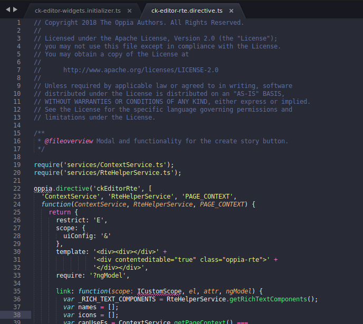
Task: Click 'services/RteHelperService.ts' string
Action: pyautogui.click(x=119, y=173)
